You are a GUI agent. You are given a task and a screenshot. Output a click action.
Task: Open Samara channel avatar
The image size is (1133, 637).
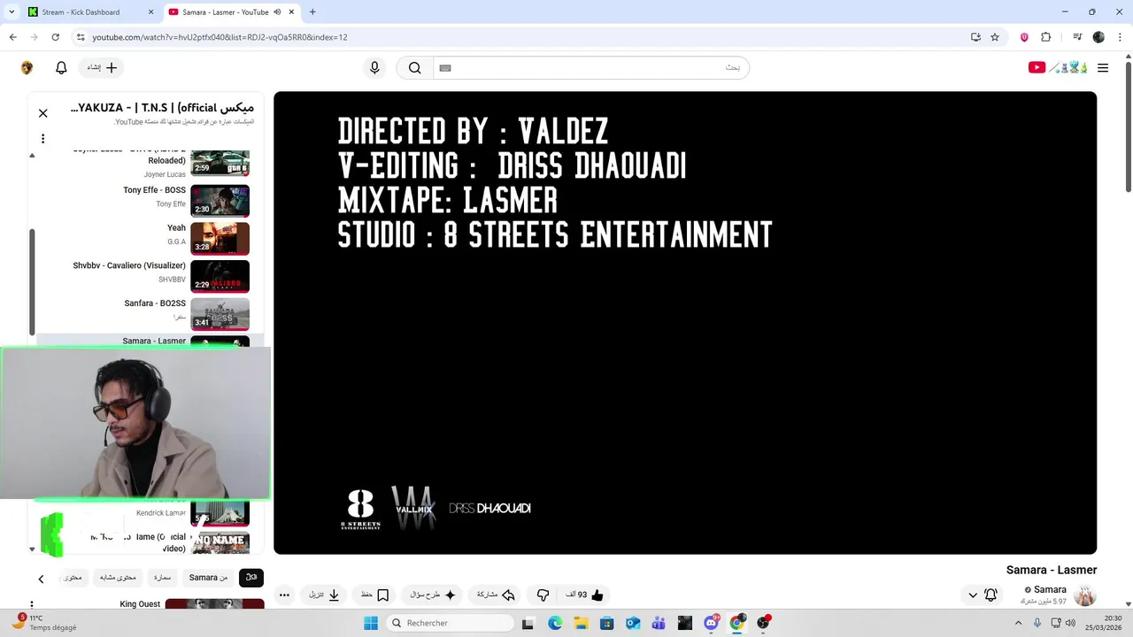[x=1085, y=595]
